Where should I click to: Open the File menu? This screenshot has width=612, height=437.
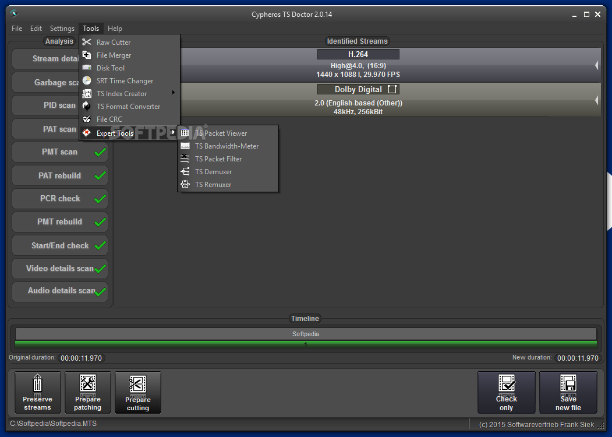[x=17, y=28]
